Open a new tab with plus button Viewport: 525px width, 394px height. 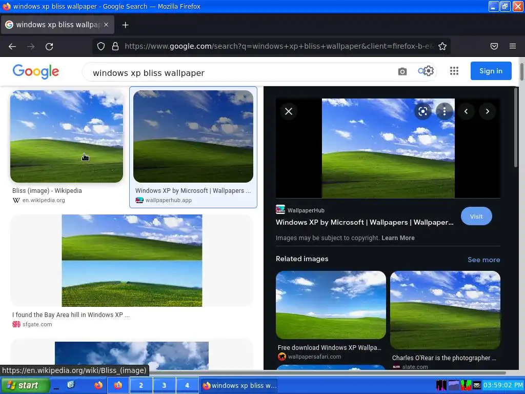click(x=125, y=25)
